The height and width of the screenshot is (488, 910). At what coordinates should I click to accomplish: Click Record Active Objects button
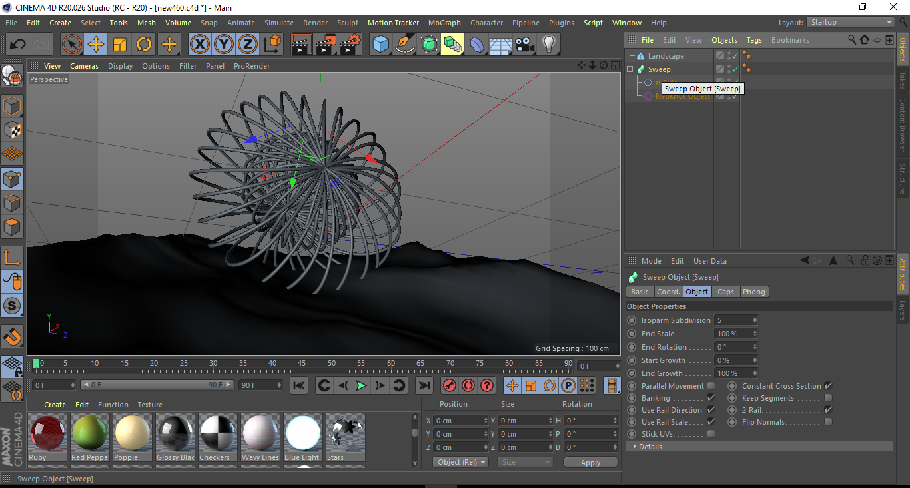click(449, 385)
